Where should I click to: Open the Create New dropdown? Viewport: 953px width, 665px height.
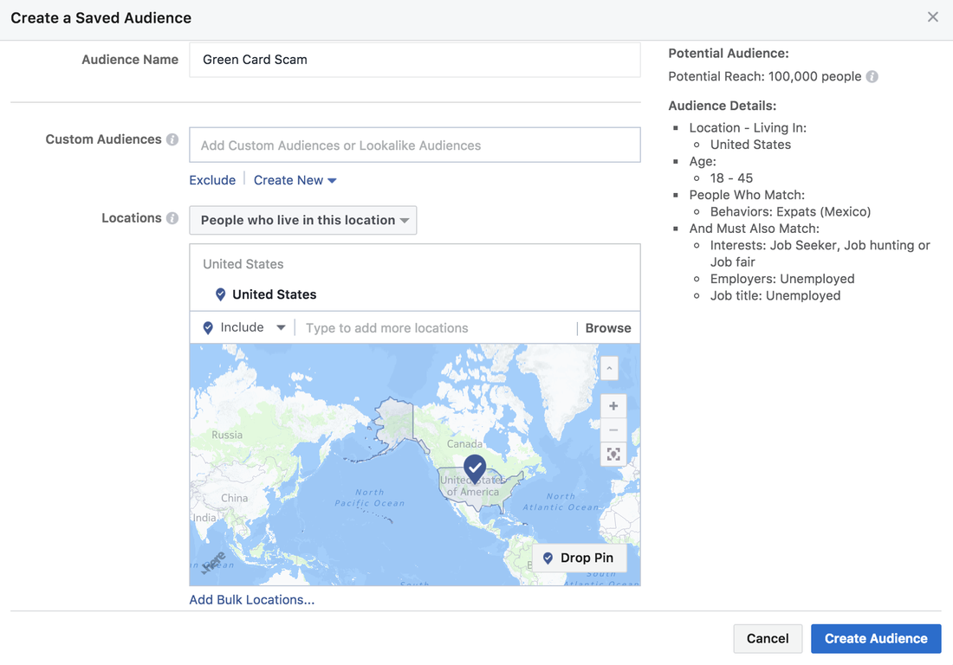(x=295, y=180)
